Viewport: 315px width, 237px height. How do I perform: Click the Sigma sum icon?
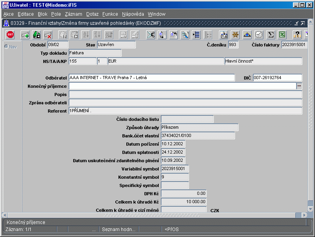click(x=271, y=35)
